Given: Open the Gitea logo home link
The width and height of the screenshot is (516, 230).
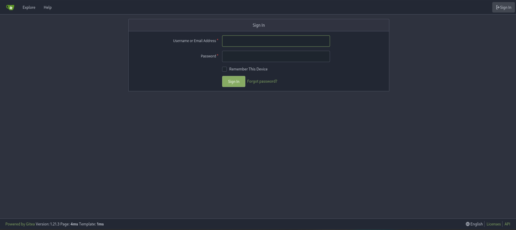Looking at the screenshot, I should (10, 8).
